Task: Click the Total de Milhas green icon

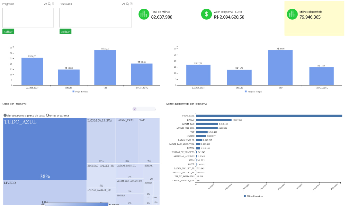Action: click(x=144, y=14)
